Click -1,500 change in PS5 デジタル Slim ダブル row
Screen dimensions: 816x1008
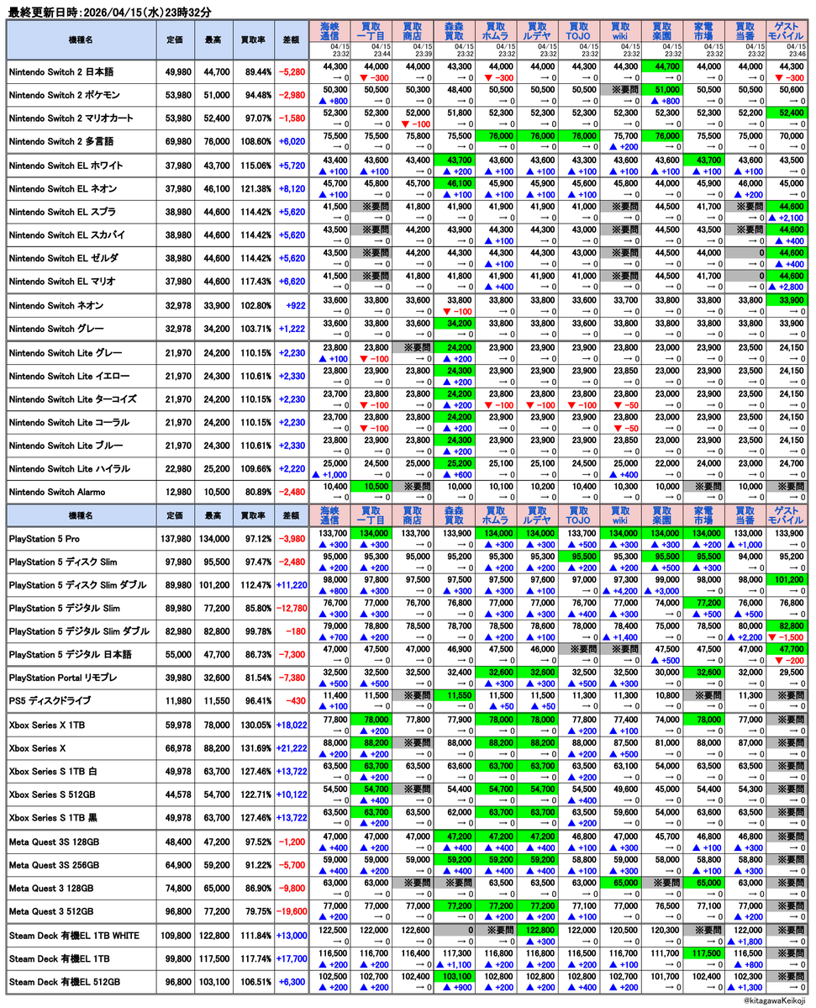(x=787, y=638)
